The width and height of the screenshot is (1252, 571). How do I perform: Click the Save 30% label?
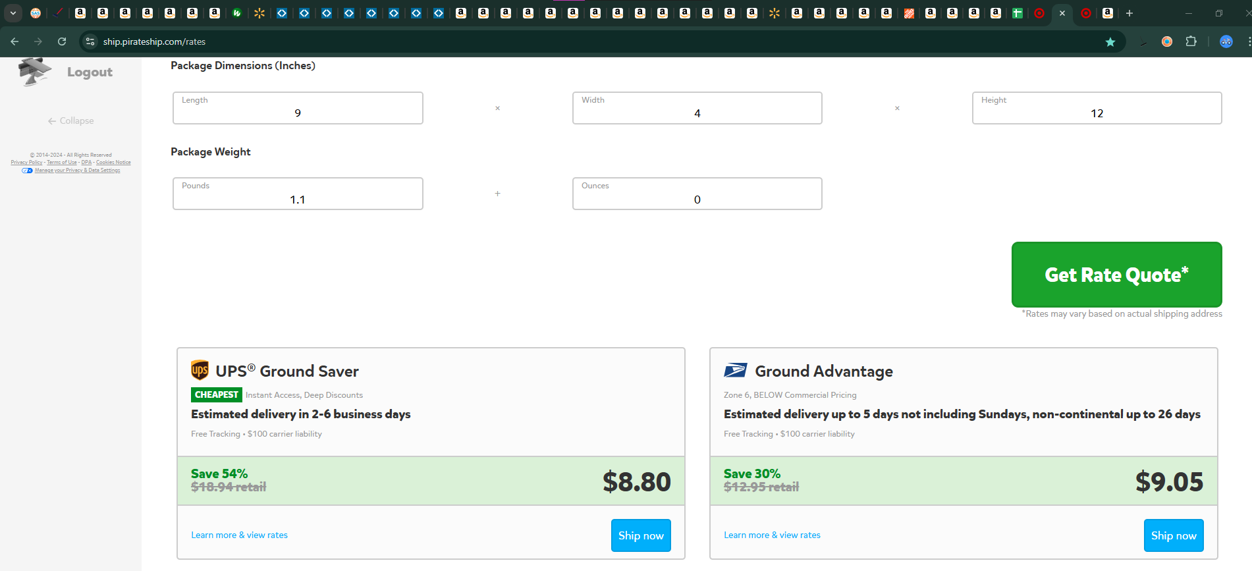(x=752, y=474)
